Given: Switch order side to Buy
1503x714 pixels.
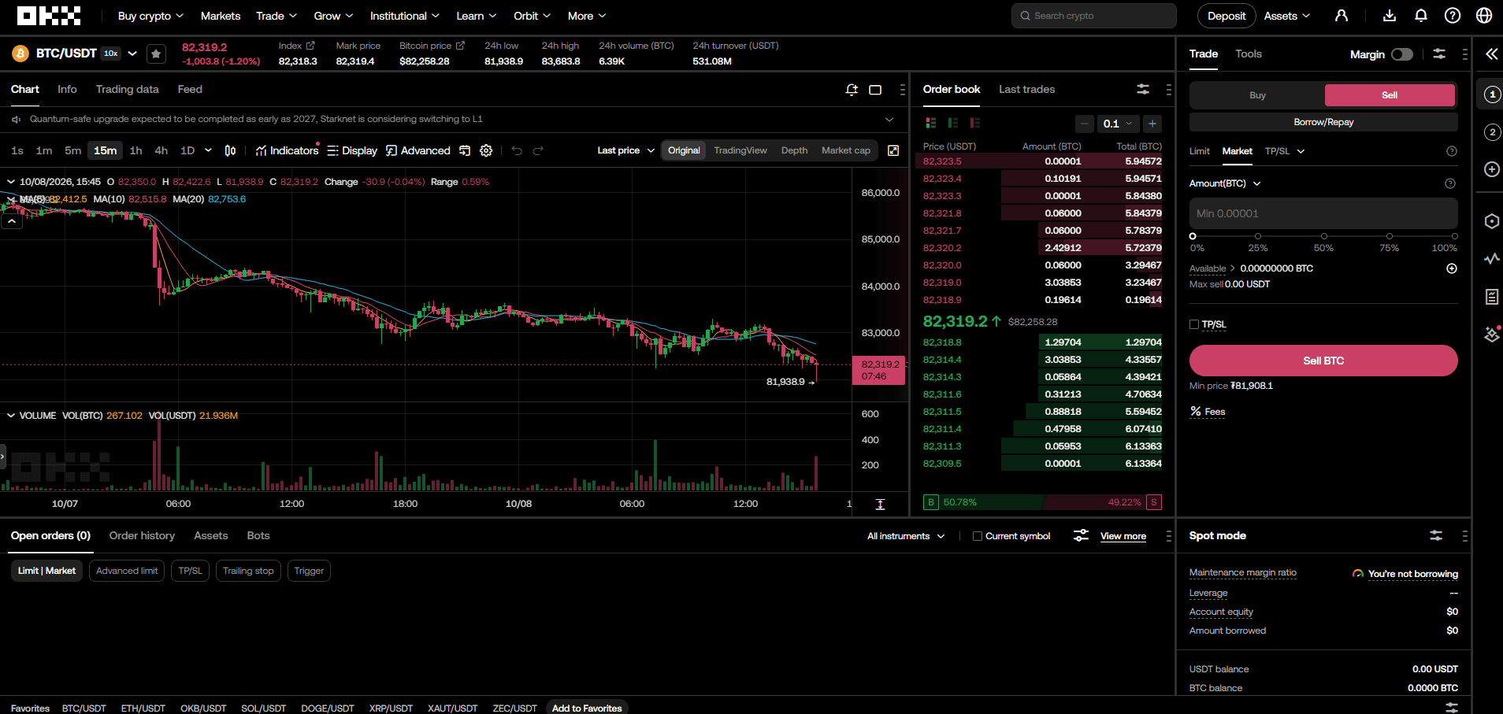Looking at the screenshot, I should coord(1257,95).
